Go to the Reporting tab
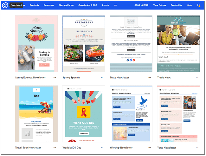 click(49, 5)
